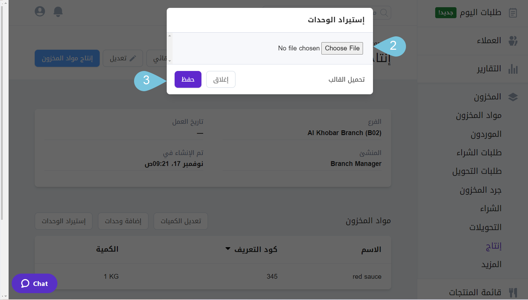Open جرد المخزون from the sidebar

coord(480,190)
